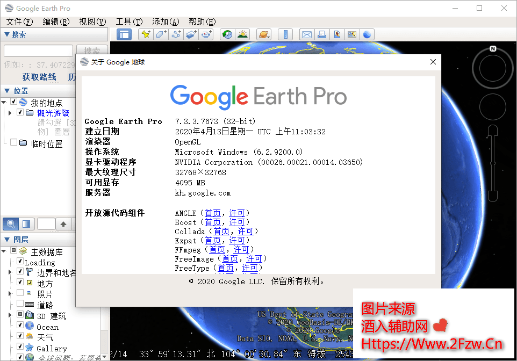Open the 文件(F) menu

pyautogui.click(x=19, y=22)
